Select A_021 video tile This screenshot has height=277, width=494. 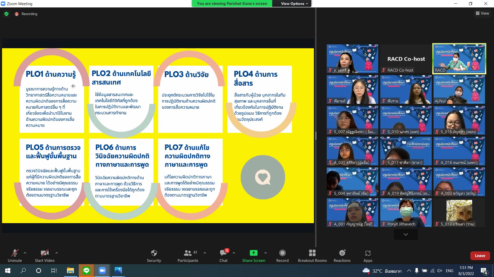(x=352, y=151)
